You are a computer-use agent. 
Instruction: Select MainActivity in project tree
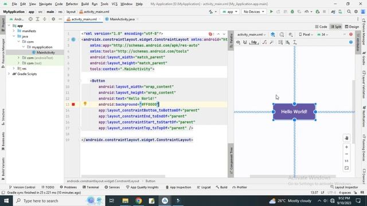44,53
